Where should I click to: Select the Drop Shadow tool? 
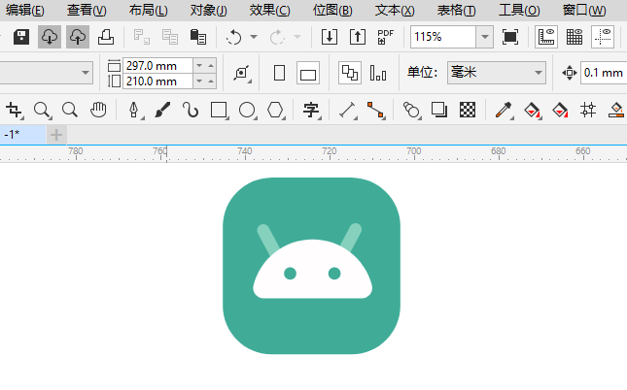click(439, 110)
